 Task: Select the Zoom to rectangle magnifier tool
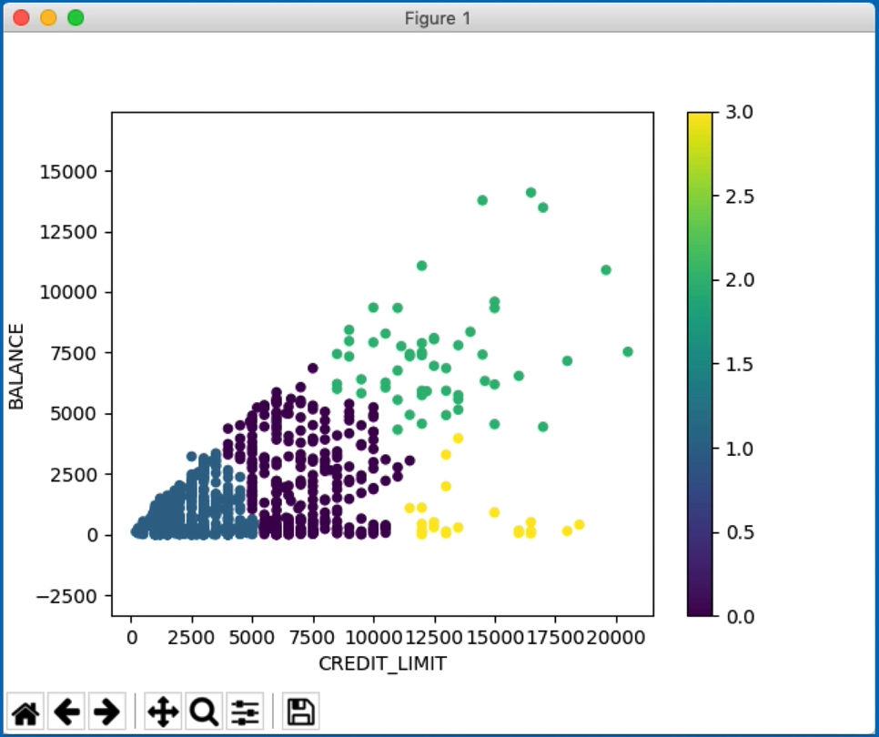pyautogui.click(x=204, y=712)
